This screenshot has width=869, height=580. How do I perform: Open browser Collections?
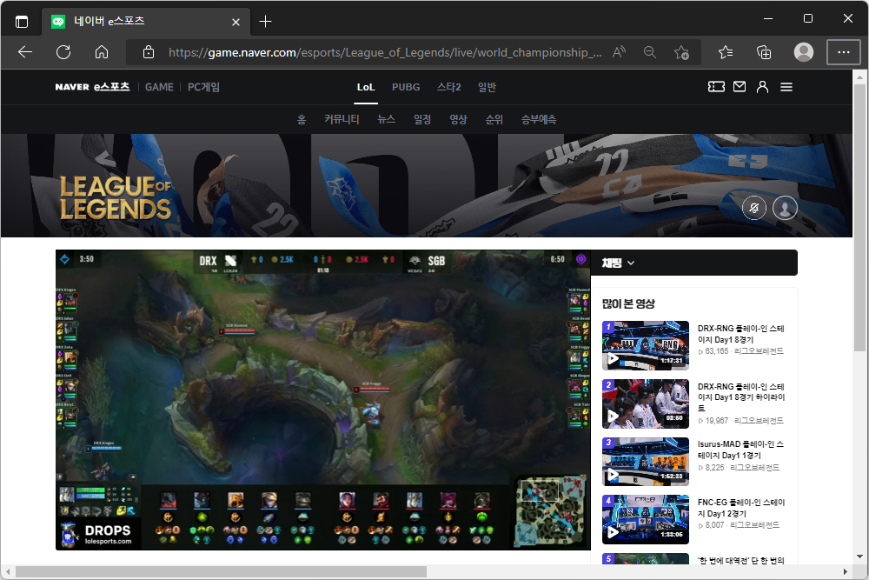pos(764,52)
